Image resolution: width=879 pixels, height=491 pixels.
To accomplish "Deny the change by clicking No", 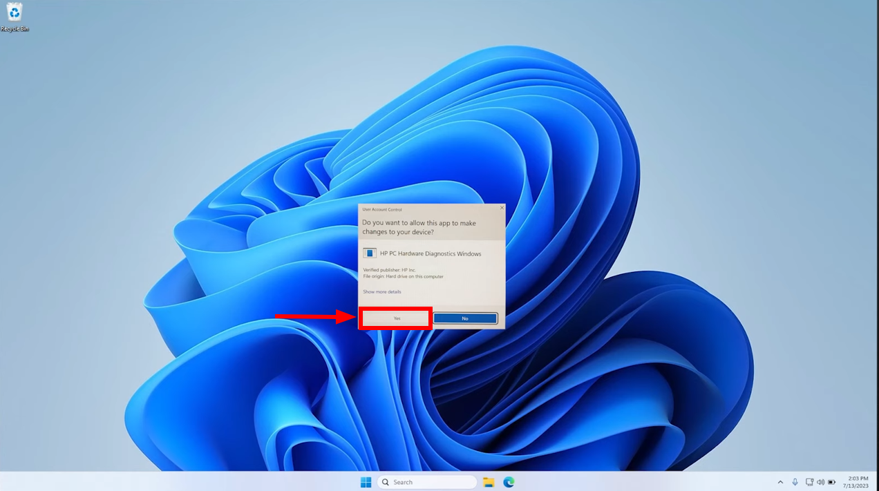I will coord(465,318).
